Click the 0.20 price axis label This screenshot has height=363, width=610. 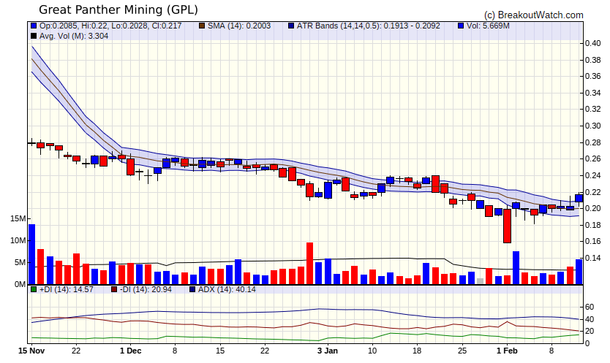593,208
